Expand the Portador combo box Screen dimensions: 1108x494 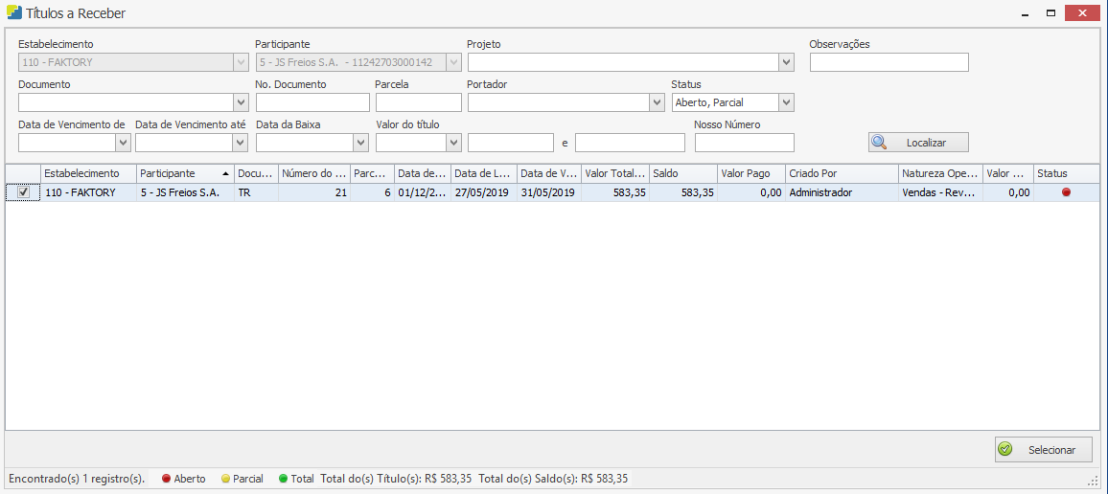click(x=657, y=102)
